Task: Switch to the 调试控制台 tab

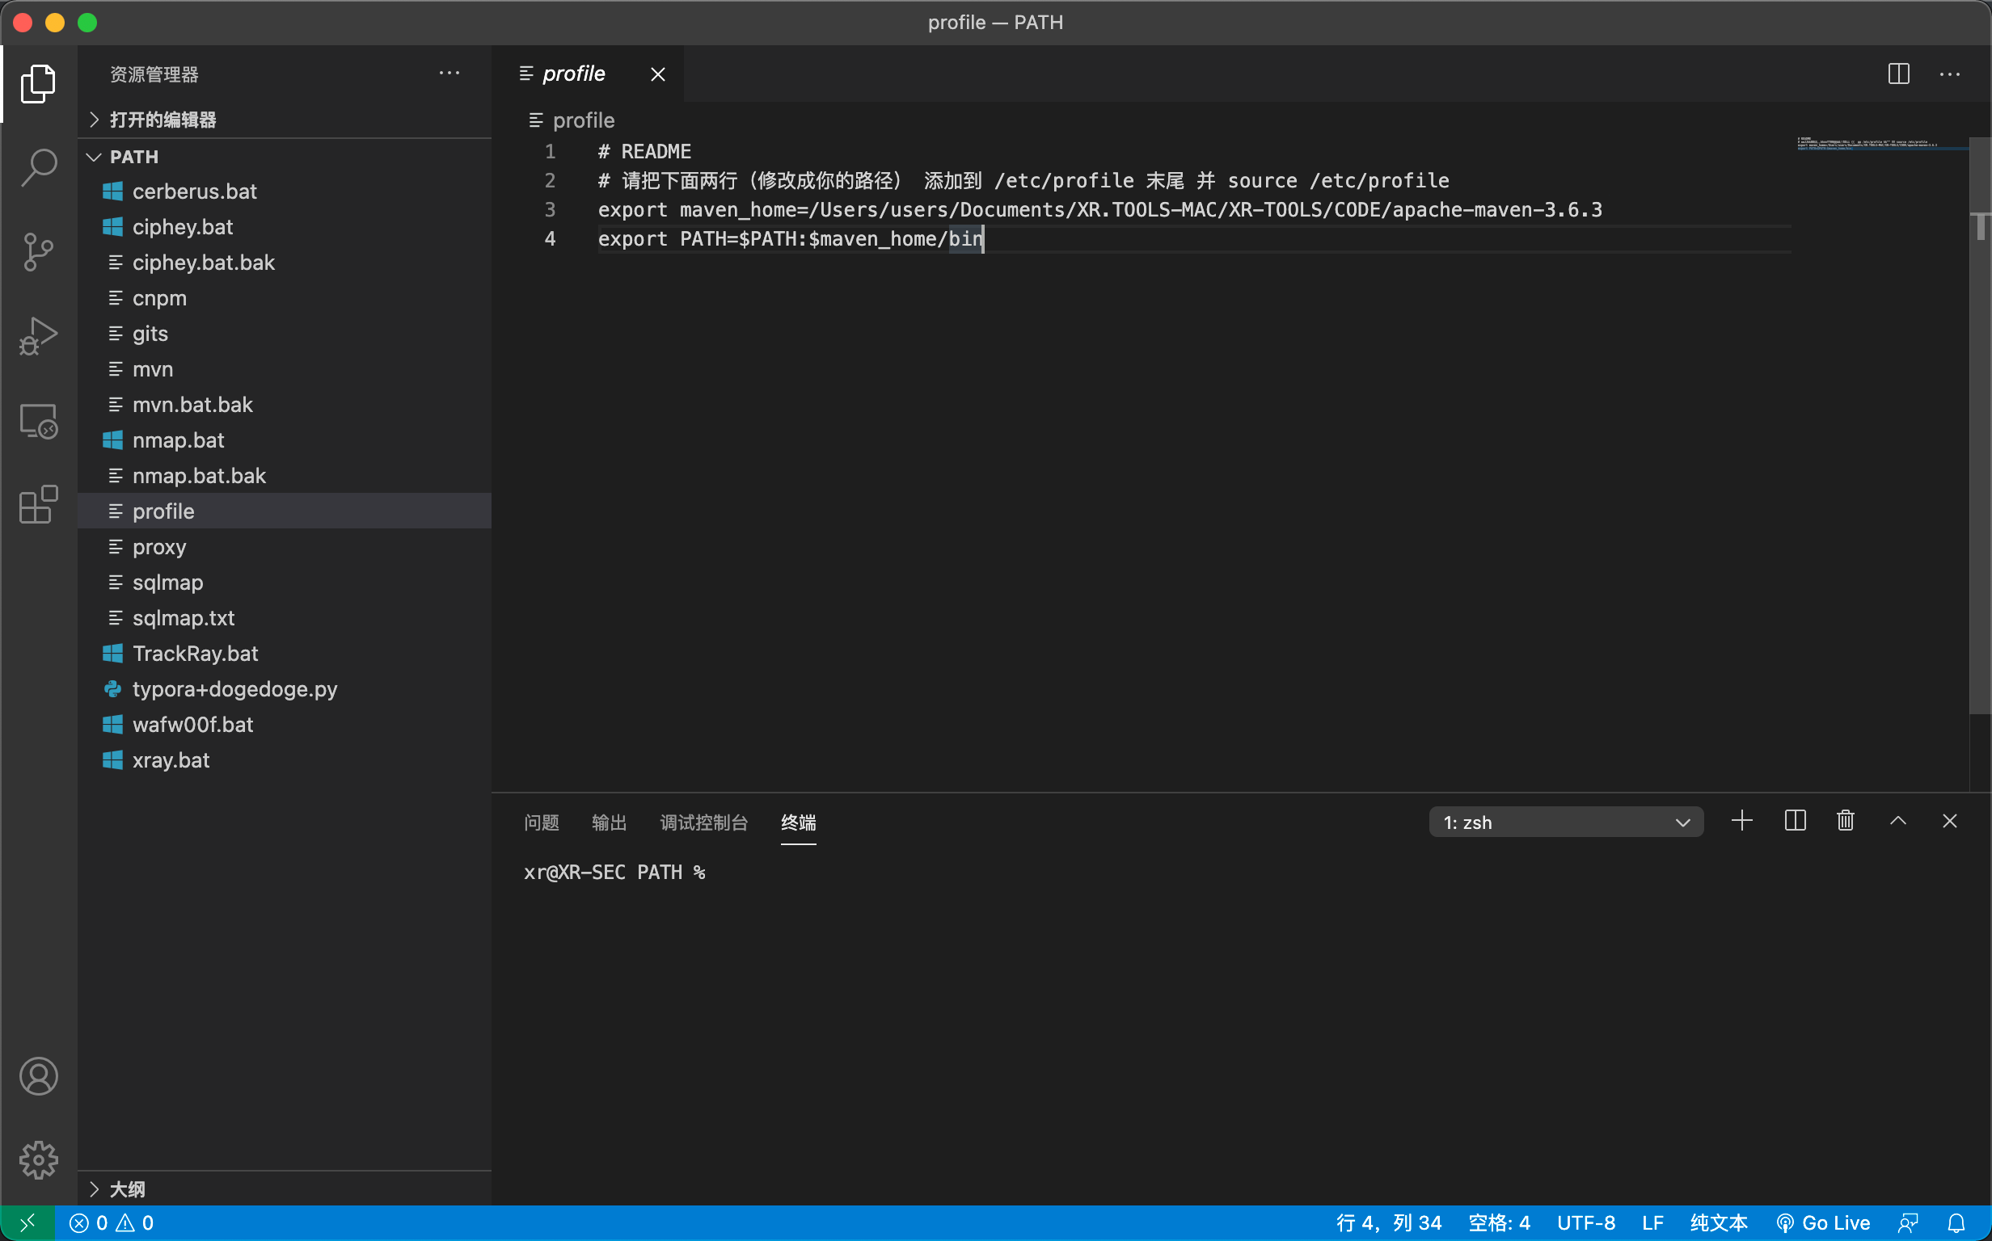Action: click(703, 822)
